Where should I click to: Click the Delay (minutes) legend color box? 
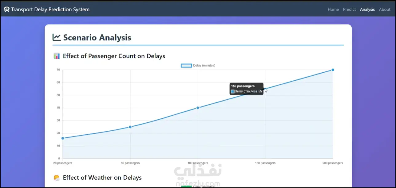tap(186, 65)
